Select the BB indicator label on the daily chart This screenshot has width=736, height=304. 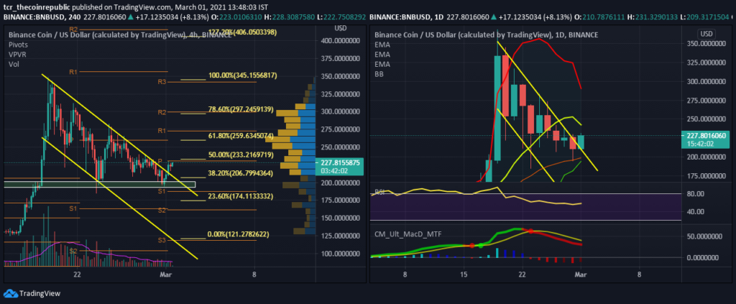click(x=379, y=74)
